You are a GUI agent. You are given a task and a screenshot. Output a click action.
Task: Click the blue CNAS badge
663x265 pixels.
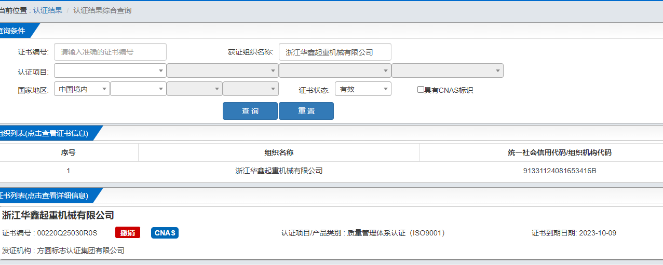[x=165, y=233]
